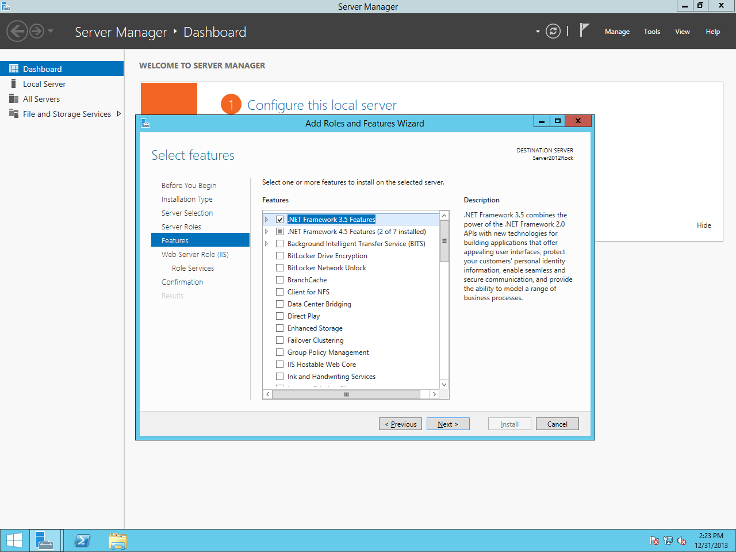Open the Manage menu
This screenshot has width=736, height=552.
click(x=617, y=32)
